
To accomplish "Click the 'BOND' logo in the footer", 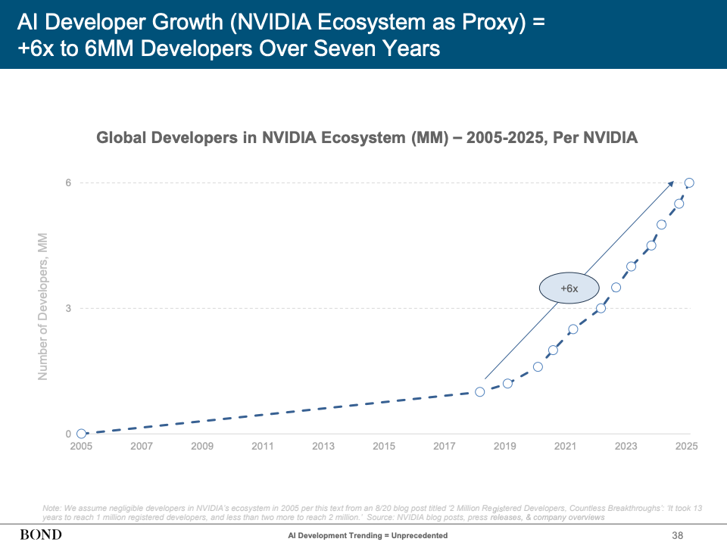I will coord(41,535).
